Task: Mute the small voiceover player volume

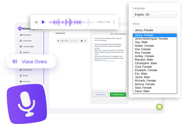Action: tap(82, 41)
